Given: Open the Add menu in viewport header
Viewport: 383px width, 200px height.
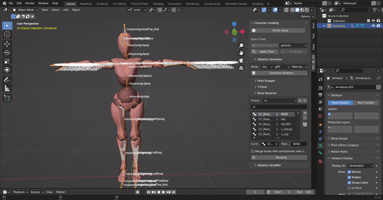Looking at the screenshot, I should (66, 10).
